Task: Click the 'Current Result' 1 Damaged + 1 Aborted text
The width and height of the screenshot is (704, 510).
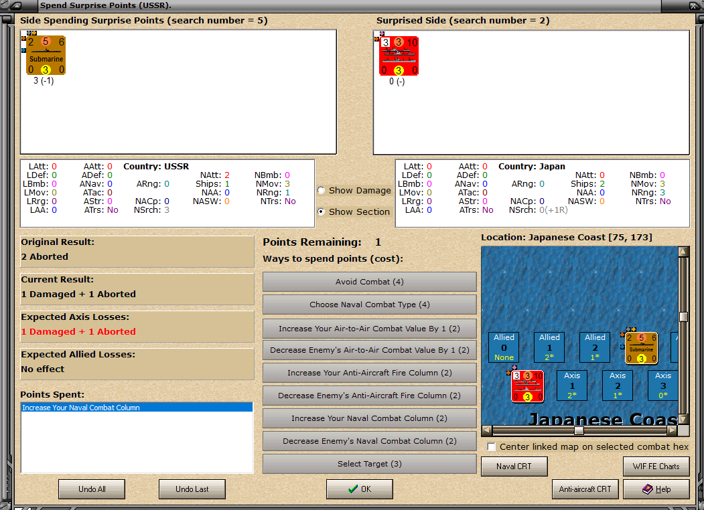Action: [x=78, y=294]
